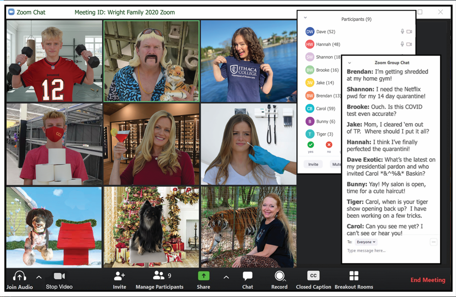This screenshot has height=297, width=456.
Task: Open Breakout Rooms
Action: (354, 276)
